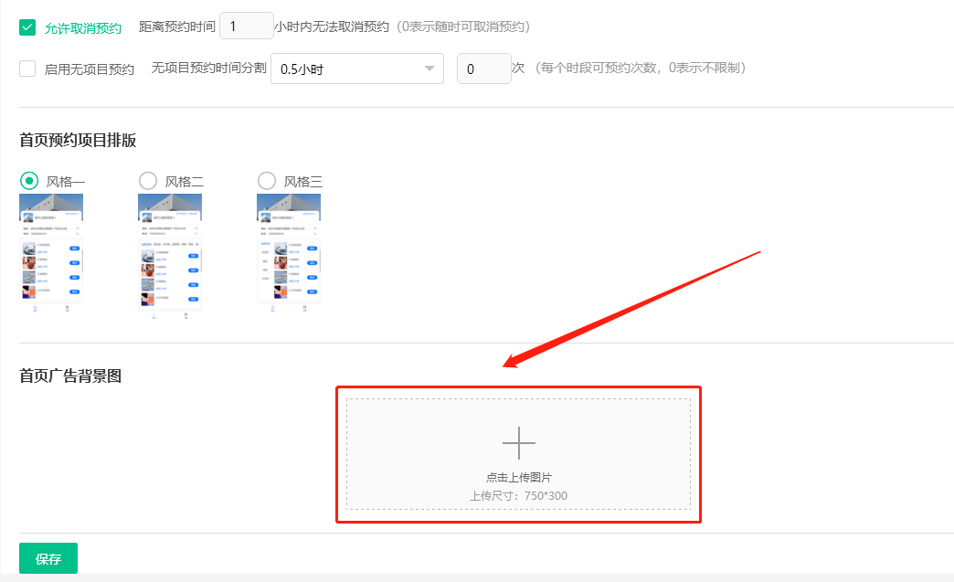
Task: Click the dropdown arrow in the 0.5小时 box
Action: coord(429,69)
